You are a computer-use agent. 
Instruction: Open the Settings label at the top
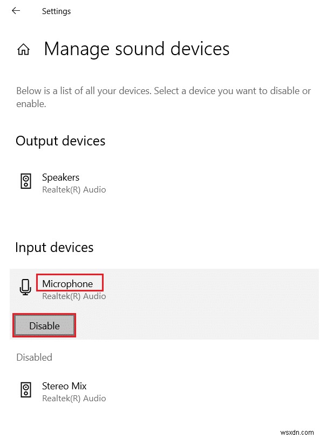click(x=56, y=11)
